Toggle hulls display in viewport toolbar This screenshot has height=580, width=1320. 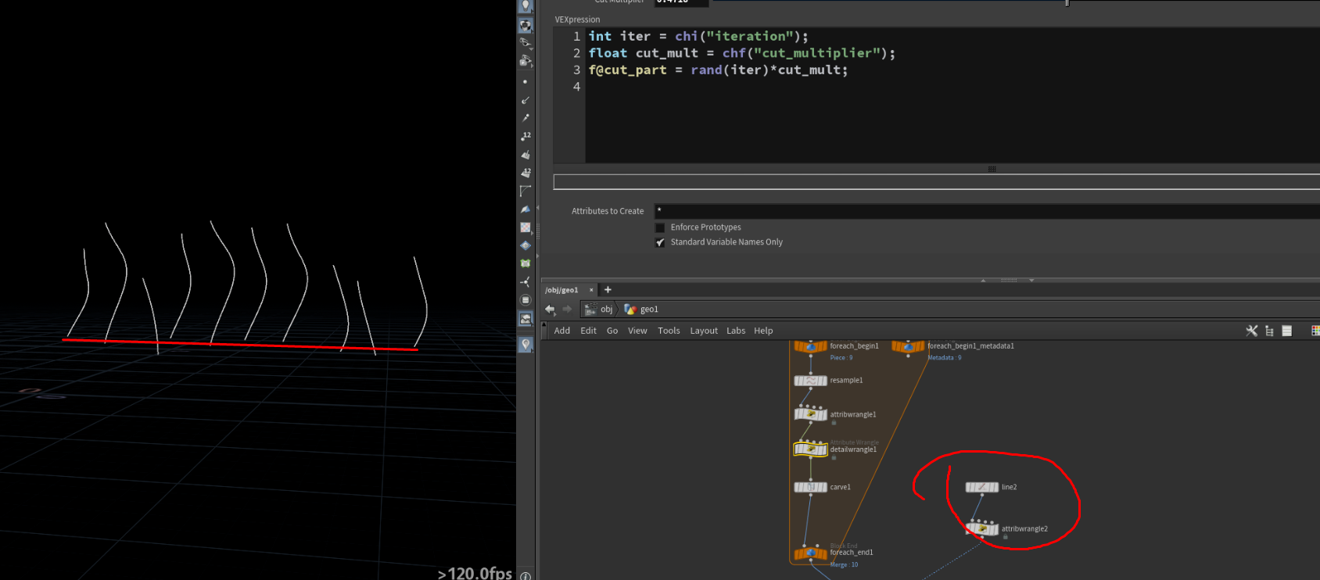tap(525, 191)
